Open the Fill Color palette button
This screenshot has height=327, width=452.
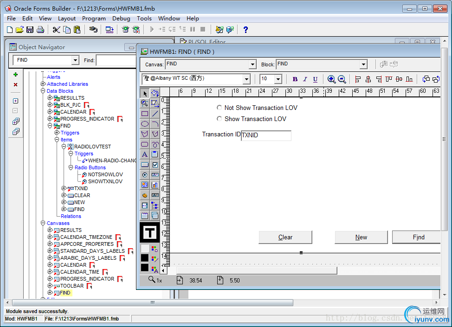(155, 249)
